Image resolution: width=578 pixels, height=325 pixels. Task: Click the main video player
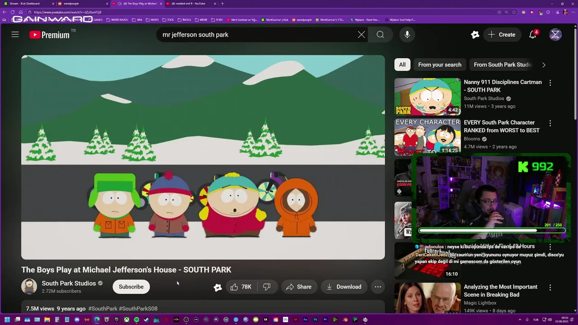click(x=203, y=158)
